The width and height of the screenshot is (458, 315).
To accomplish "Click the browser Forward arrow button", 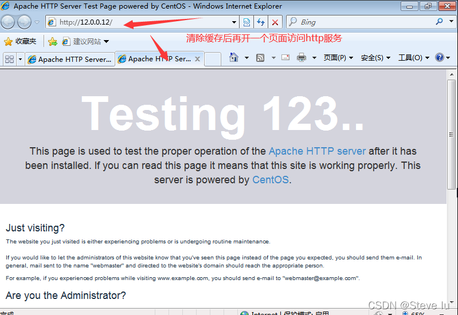I will pos(24,22).
